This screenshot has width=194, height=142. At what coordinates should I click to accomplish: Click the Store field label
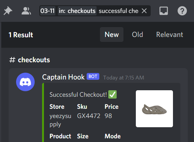point(57,107)
